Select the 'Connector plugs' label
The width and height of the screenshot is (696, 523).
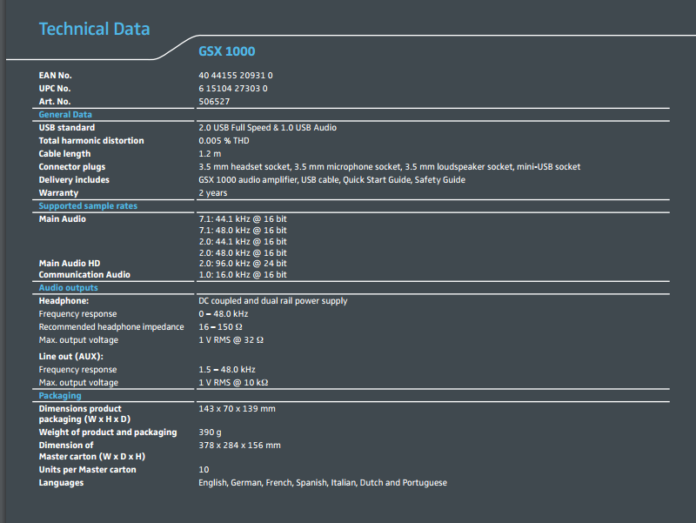click(72, 166)
